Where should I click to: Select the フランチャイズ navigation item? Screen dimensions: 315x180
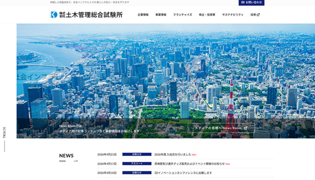point(182,14)
